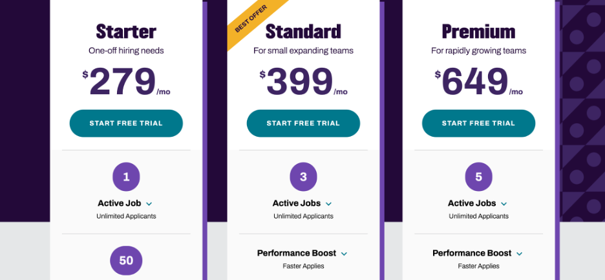Expand Active Jobs chevron in Standard plan

328,204
